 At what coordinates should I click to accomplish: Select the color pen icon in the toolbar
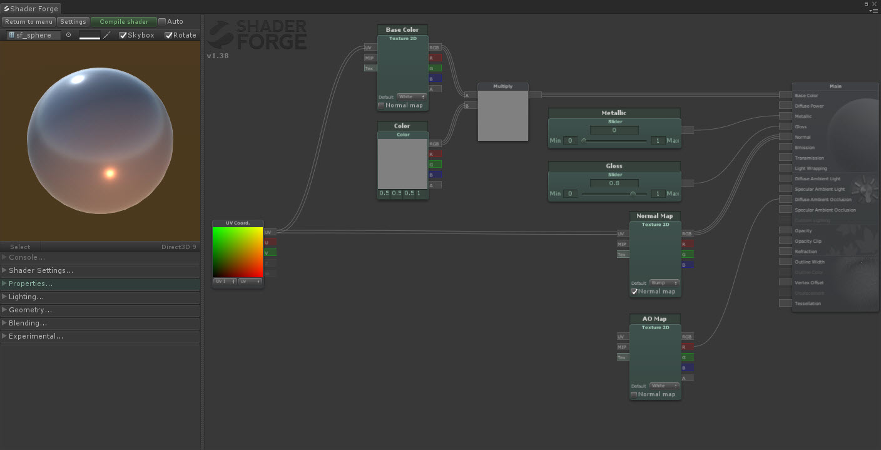(106, 34)
